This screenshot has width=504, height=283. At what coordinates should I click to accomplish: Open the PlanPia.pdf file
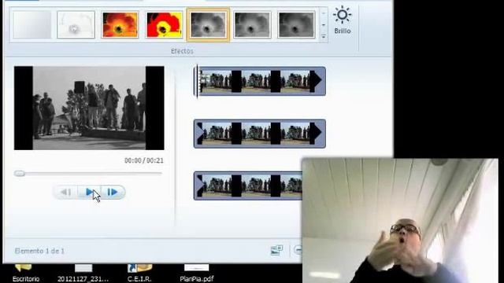(x=196, y=273)
